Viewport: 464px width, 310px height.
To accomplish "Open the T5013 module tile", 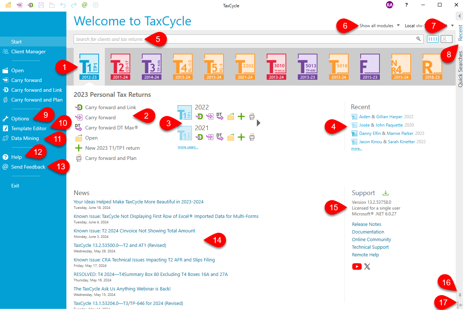I will tap(307, 67).
